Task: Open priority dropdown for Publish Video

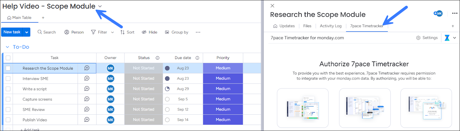Action: [x=223, y=120]
